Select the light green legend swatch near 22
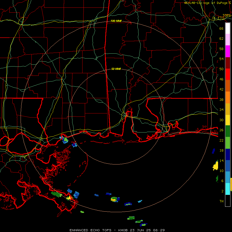This screenshot has width=232, height=232. tap(228, 143)
